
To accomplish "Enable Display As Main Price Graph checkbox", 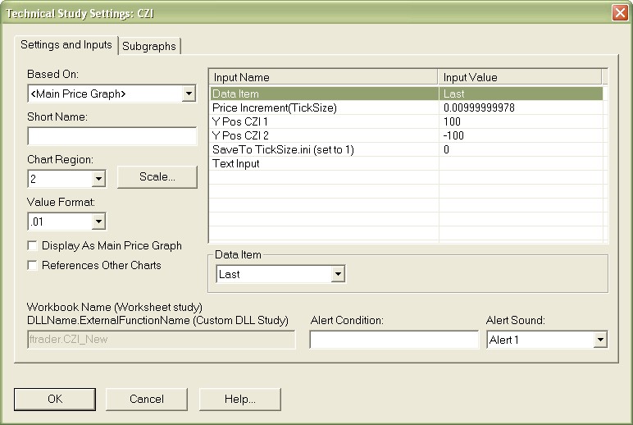I will click(x=33, y=245).
